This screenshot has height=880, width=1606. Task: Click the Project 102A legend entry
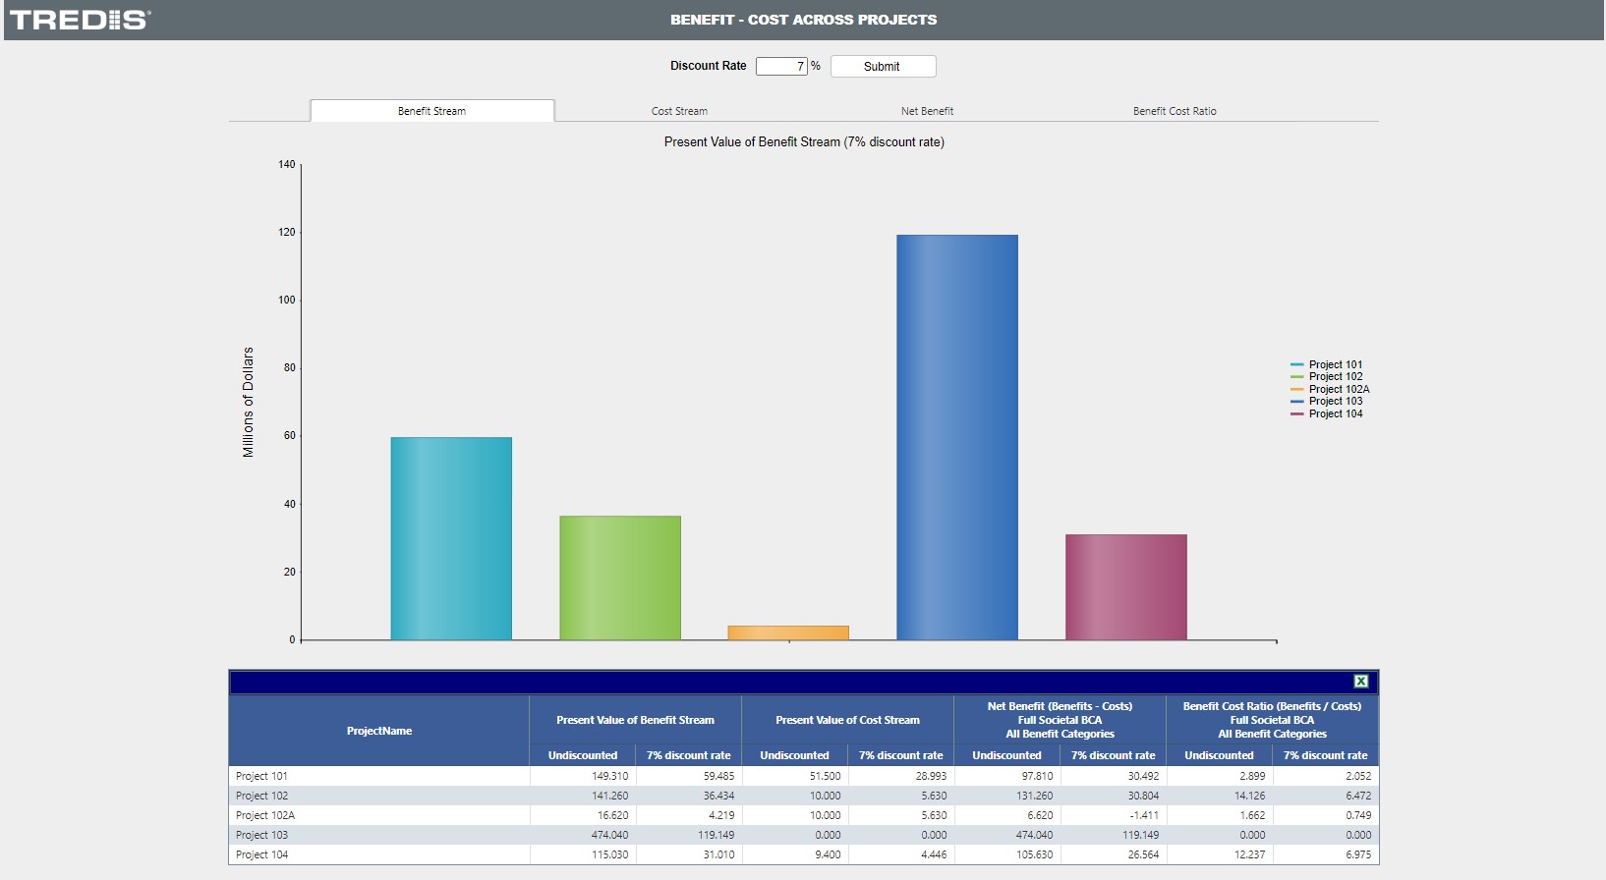click(1338, 389)
